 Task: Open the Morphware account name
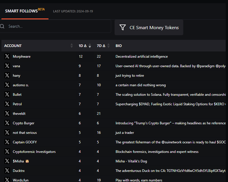(22, 57)
